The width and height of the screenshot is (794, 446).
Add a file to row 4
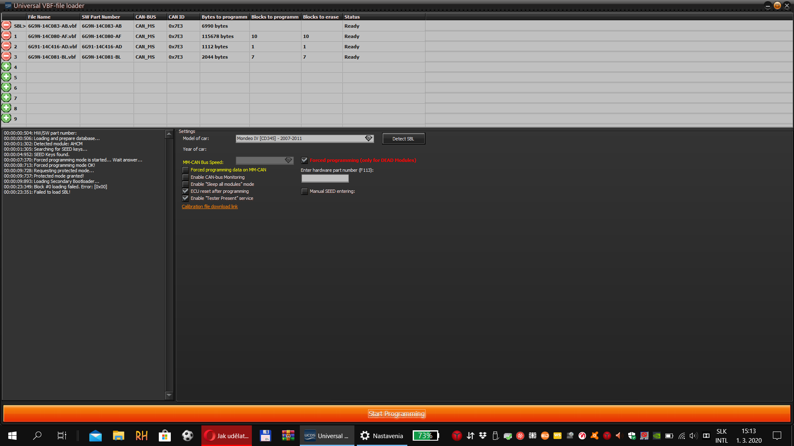(6, 66)
